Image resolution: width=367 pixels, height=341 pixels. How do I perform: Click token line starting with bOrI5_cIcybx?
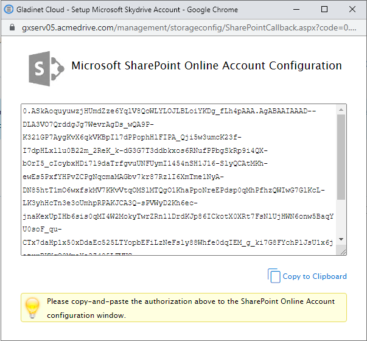(x=145, y=163)
